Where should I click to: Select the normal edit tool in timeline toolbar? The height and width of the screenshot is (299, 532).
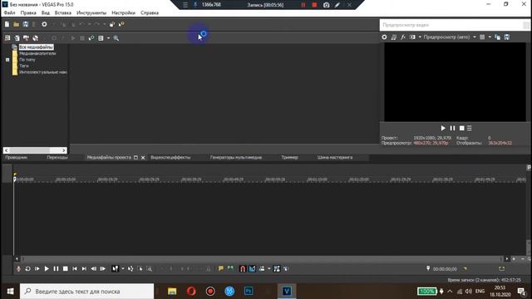[x=116, y=269]
